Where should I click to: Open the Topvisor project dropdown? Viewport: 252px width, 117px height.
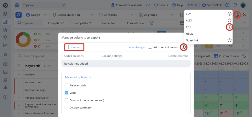click(x=44, y=5)
